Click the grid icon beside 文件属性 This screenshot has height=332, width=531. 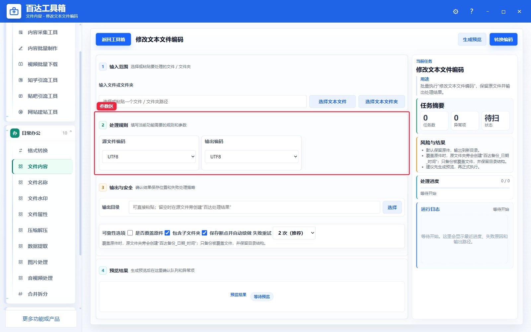[x=21, y=214]
